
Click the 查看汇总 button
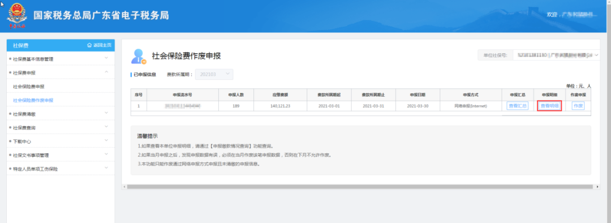pos(518,106)
